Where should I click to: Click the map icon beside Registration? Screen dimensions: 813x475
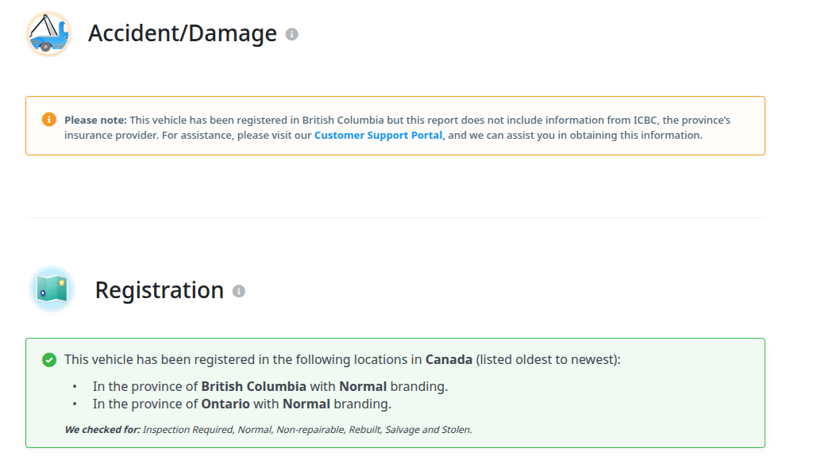pos(52,289)
